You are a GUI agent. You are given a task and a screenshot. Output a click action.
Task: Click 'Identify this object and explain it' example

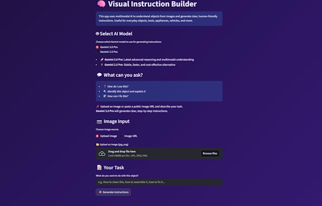[x=126, y=91]
